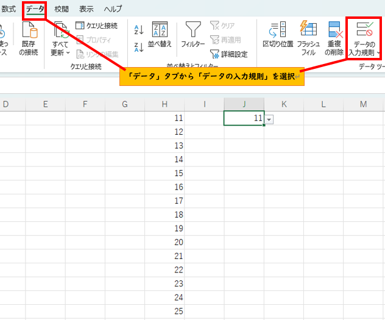Open the データ ribbon tab
Screen dimensions: 385x320
(35, 9)
